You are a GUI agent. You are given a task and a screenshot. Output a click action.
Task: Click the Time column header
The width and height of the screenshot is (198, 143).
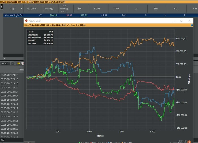21,69
